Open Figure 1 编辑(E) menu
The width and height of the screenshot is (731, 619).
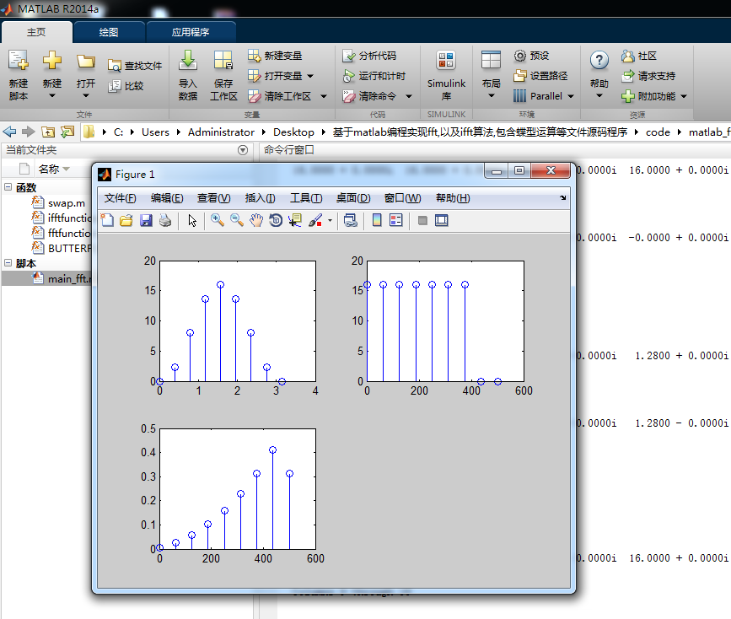tap(167, 198)
